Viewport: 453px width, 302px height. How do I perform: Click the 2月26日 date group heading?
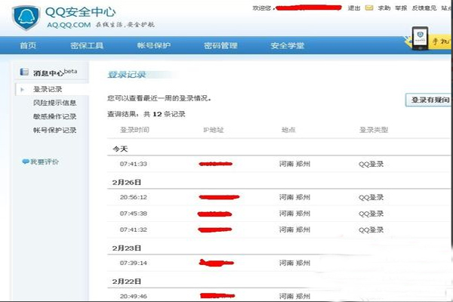pos(127,183)
